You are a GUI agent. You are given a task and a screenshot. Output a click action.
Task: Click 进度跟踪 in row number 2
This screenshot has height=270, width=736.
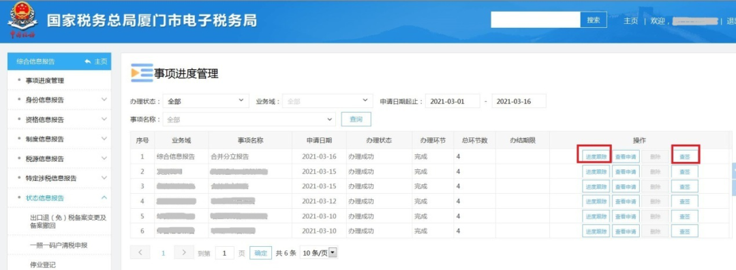pyautogui.click(x=596, y=171)
